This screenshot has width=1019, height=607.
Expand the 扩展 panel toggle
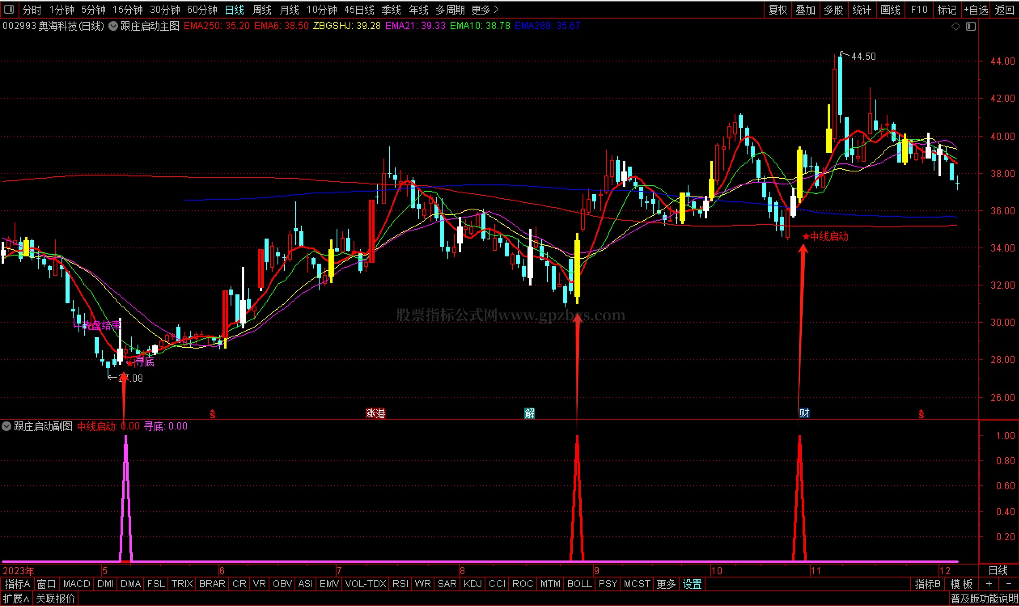[x=16, y=600]
